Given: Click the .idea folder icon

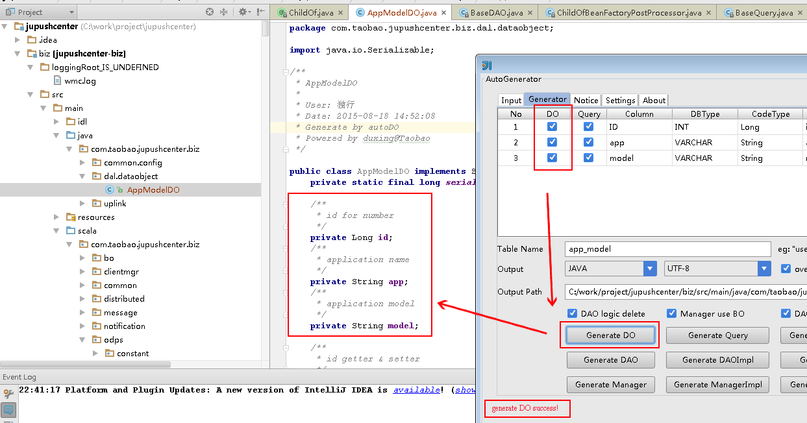Looking at the screenshot, I should (32, 40).
